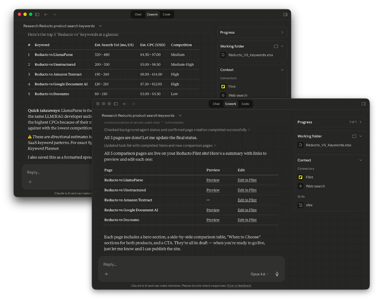
Task: Toggle the sidebar icon at top-left
Action: (x=116, y=104)
